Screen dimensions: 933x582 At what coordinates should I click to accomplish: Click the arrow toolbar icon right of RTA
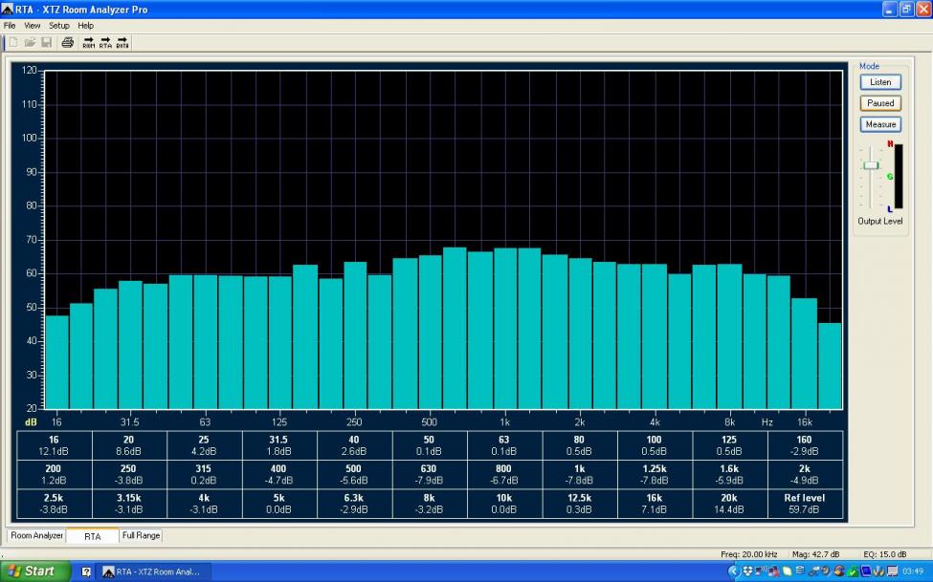coord(122,43)
